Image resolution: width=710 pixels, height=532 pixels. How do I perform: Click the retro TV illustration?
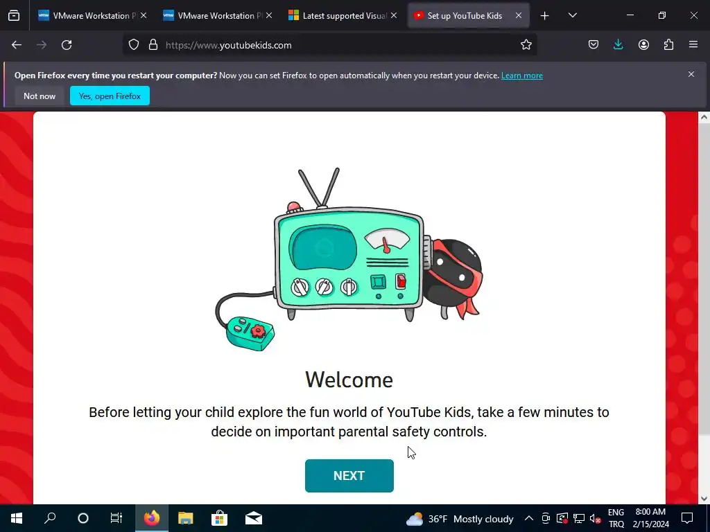pos(349,259)
